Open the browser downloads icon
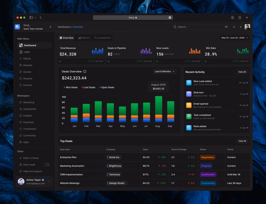266x204 pixels. pos(232,18)
